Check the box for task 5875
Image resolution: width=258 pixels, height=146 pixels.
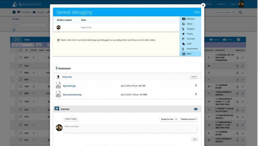click(x=20, y=57)
